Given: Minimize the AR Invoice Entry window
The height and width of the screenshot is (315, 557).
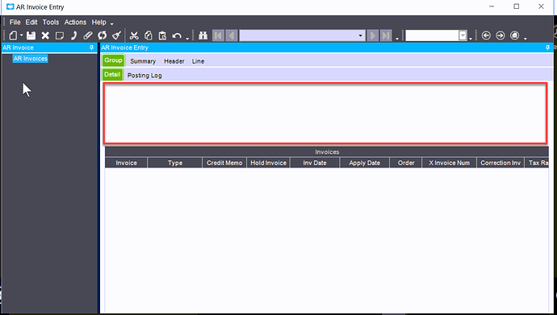Looking at the screenshot, I should tap(492, 6).
